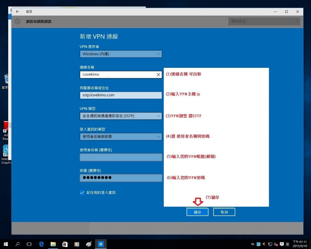The height and width of the screenshot is (249, 311).
Task: Launch the Windows Store from the taskbar
Action: [65, 244]
